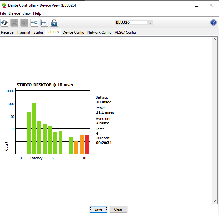Image resolution: width=219 pixels, height=215 pixels.
Task: Open the Device menu
Action: pos(14,13)
